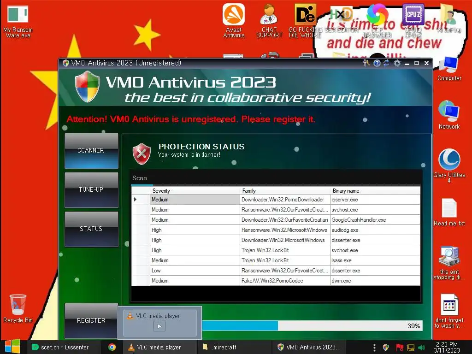Image resolution: width=472 pixels, height=354 pixels.
Task: Click the Binary name column header
Action: (375, 190)
